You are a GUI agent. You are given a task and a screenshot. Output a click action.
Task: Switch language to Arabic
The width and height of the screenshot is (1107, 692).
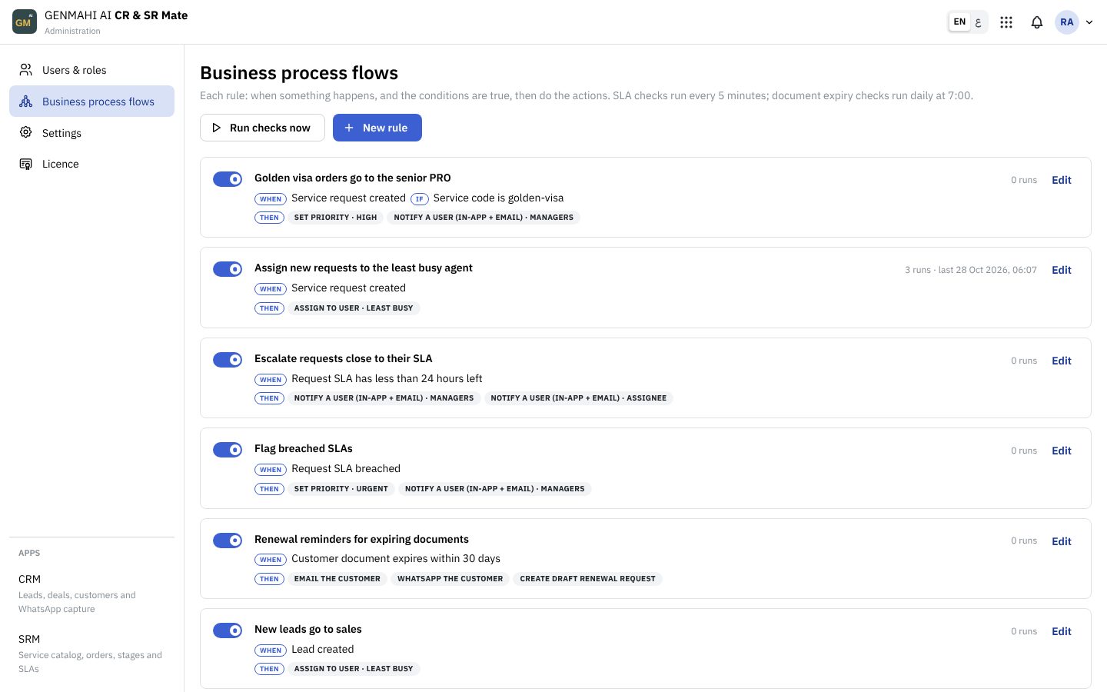click(978, 22)
